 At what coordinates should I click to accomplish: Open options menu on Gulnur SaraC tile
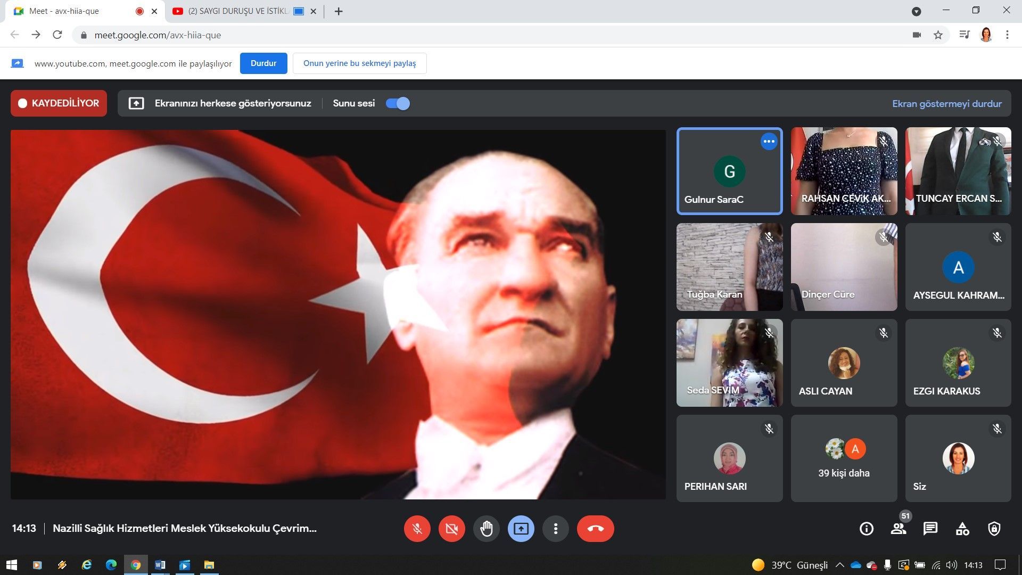tap(769, 142)
